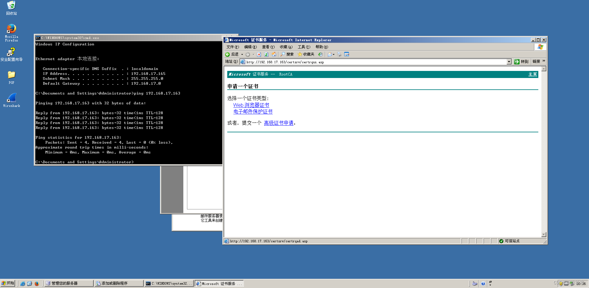Click the taskbar clock showing 20:36
Viewport: 589px width, 288px height.
pyautogui.click(x=581, y=284)
